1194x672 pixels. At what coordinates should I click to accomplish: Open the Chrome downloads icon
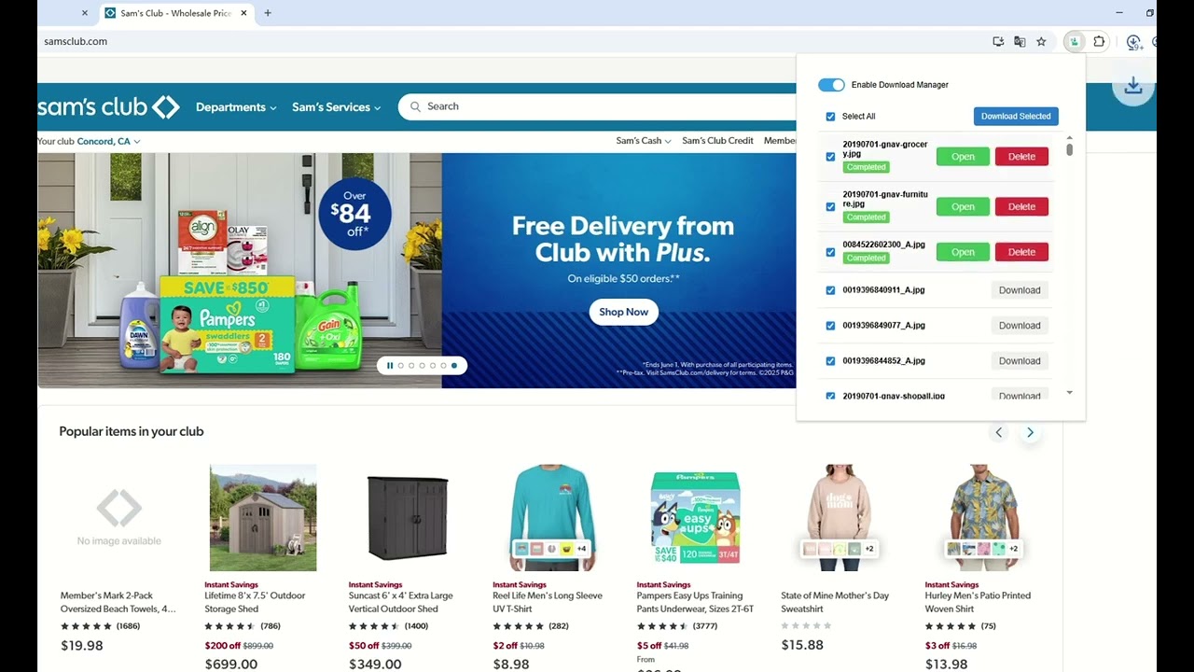coord(1133,41)
